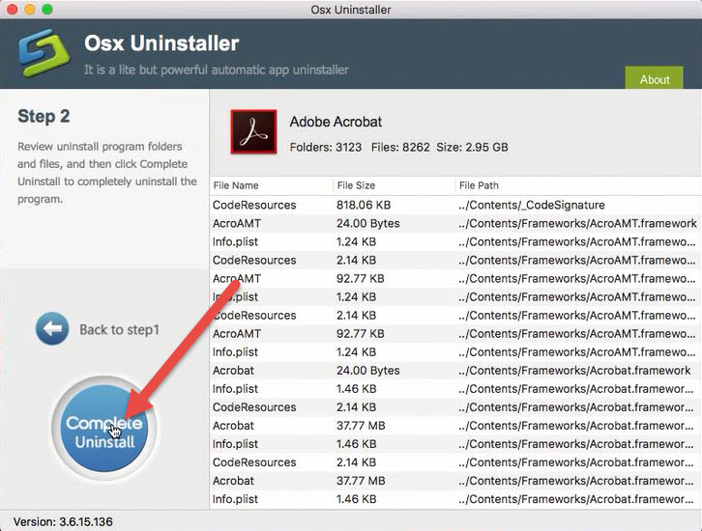Click the 818.06 KB size cell
The width and height of the screenshot is (702, 531).
click(364, 205)
